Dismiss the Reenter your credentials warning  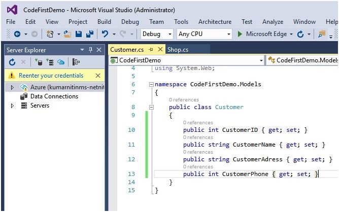[x=98, y=76]
